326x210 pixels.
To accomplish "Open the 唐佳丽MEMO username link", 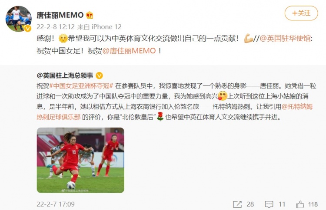I will pyautogui.click(x=60, y=15).
